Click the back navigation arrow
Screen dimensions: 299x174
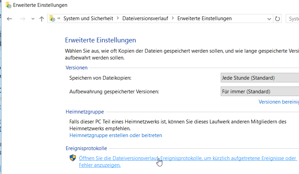[x=10, y=19]
